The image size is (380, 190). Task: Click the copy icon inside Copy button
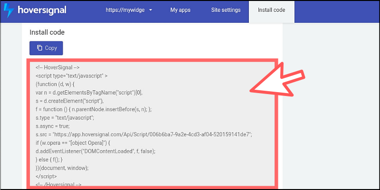click(39, 48)
